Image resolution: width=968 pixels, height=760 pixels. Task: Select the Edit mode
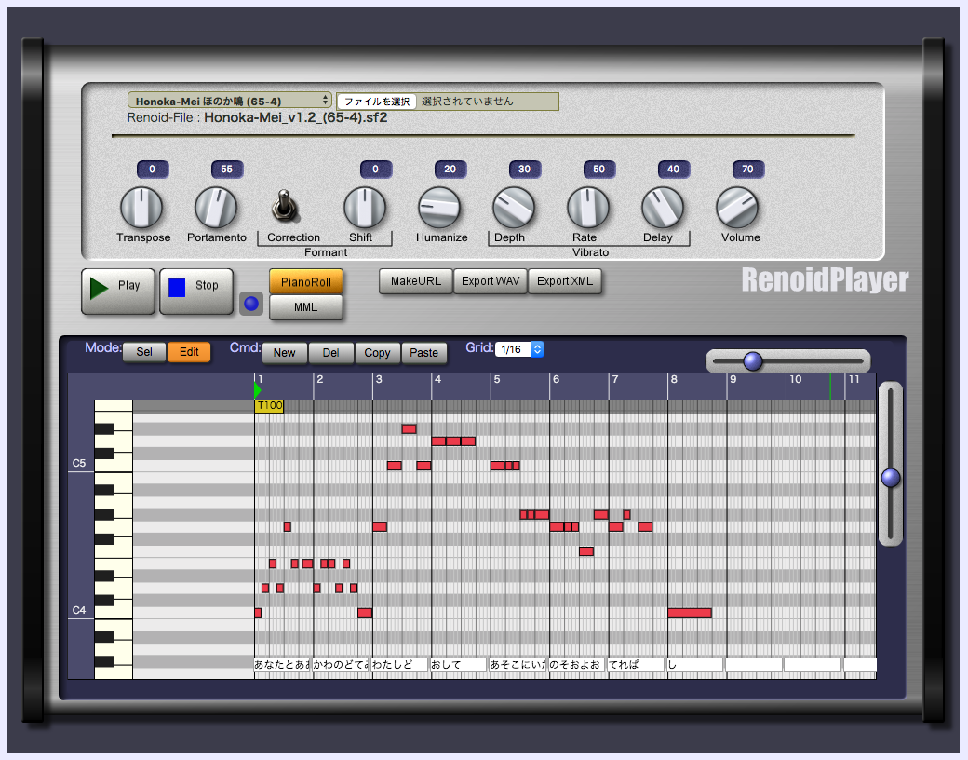coord(189,352)
